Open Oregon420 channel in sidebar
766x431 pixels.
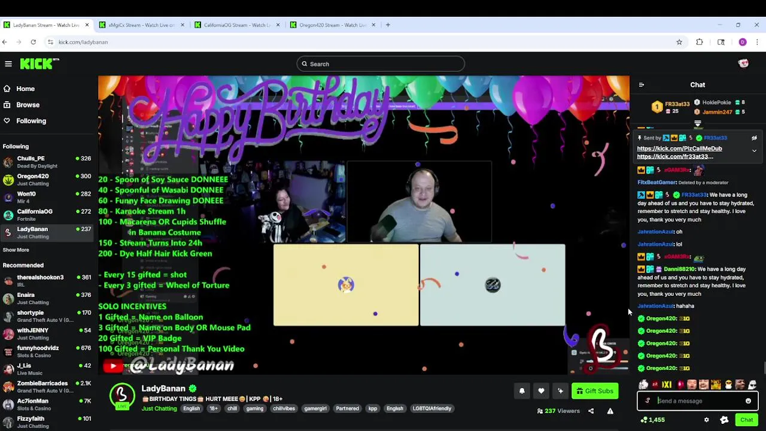[47, 180]
